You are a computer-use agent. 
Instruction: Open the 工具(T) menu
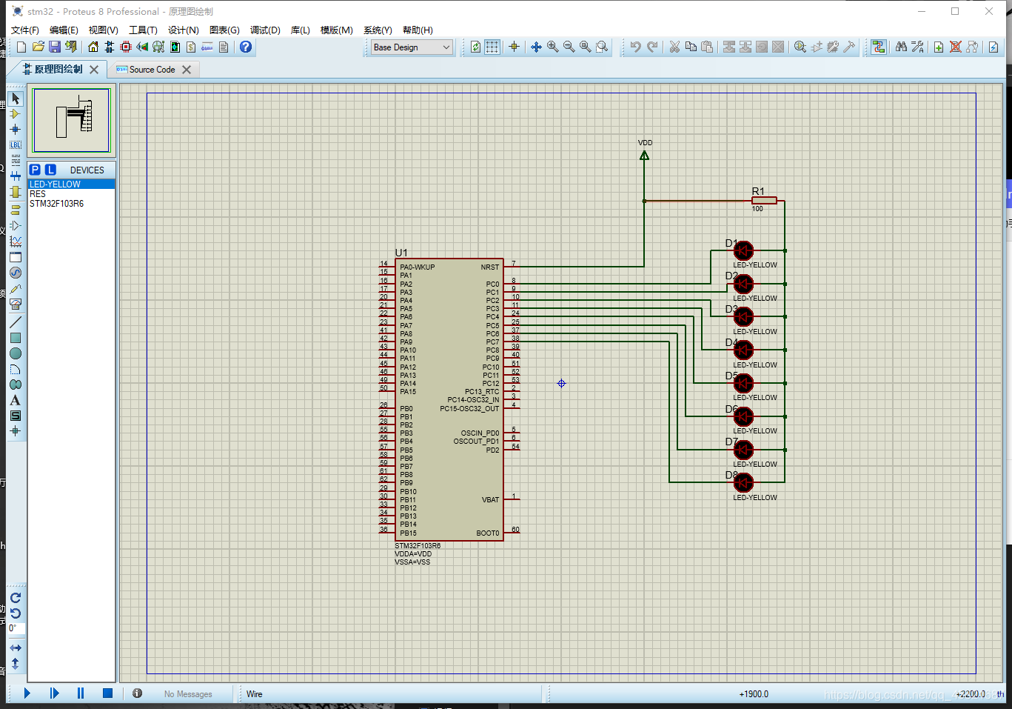[143, 30]
